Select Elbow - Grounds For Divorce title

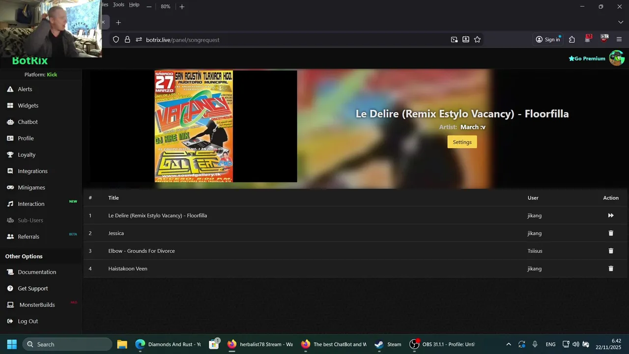click(x=142, y=251)
